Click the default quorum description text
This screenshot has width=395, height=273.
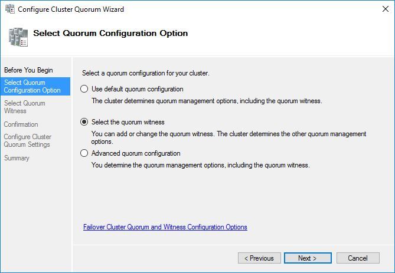point(207,101)
